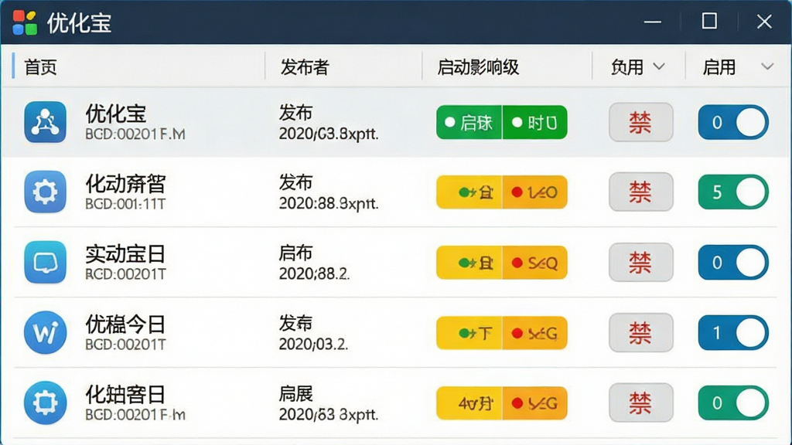Click 禁 button in 化动奔智 row
The width and height of the screenshot is (792, 445).
click(640, 192)
